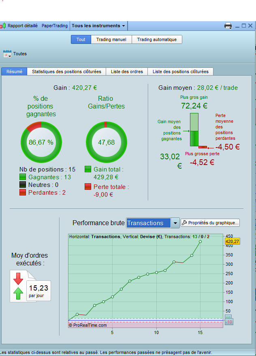The image size is (256, 356).
Task: Open the printer icon menu
Action: 228,26
